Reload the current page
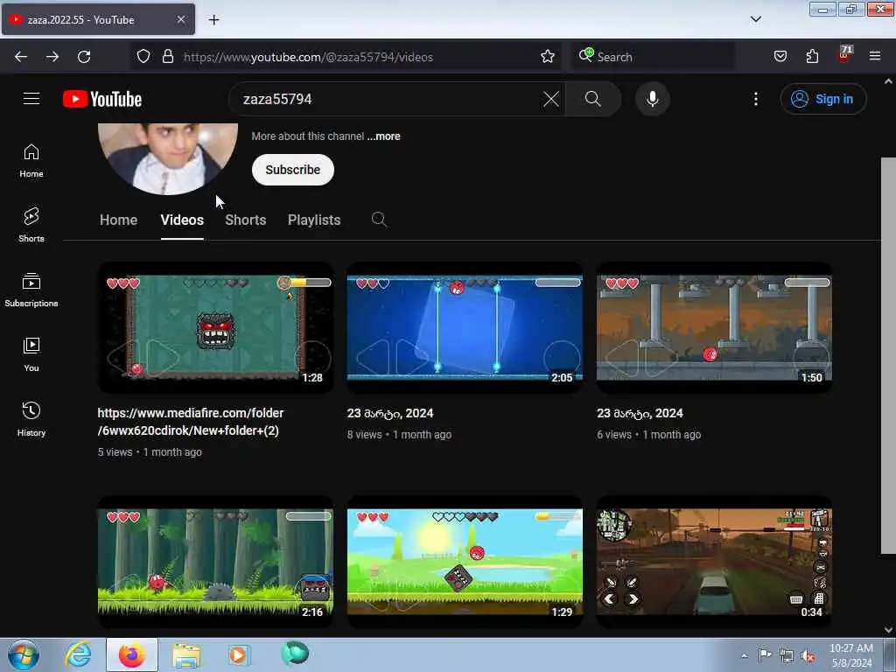 (84, 57)
